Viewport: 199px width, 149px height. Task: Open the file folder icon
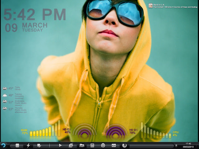tap(82, 146)
